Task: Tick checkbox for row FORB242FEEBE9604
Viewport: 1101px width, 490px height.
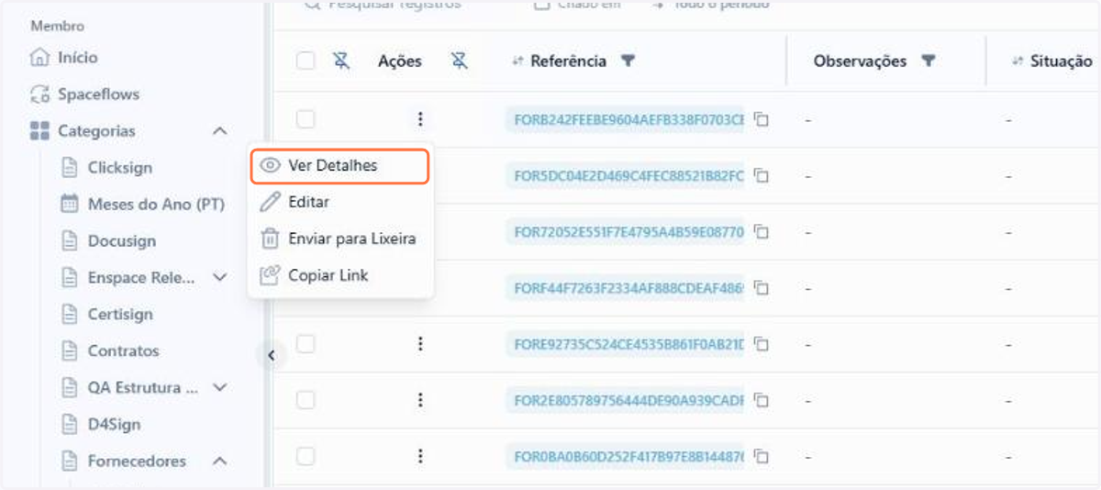Action: click(x=306, y=119)
